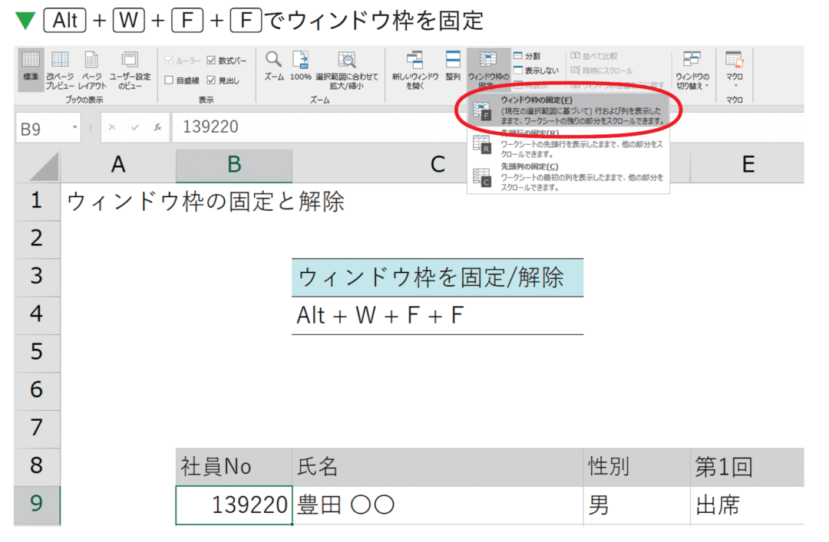Choose ウィンドウ枠の固定(F) from the menu
The height and width of the screenshot is (542, 829).
click(x=568, y=111)
